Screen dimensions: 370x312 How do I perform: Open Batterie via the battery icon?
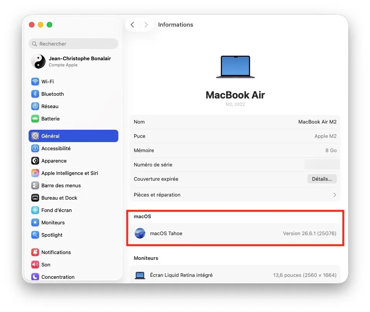tap(35, 119)
